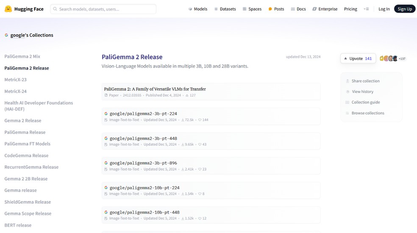Viewport: 417px width, 233px height.
Task: Open Posts in the navbar
Action: [x=276, y=9]
